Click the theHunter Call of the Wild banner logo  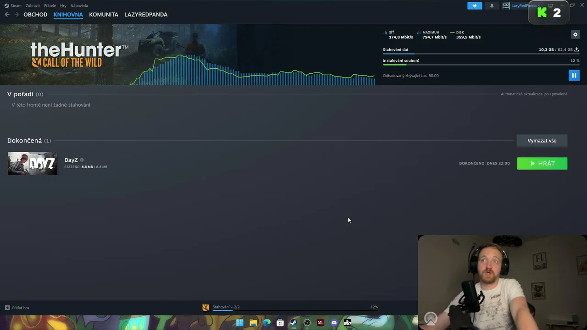[x=79, y=55]
